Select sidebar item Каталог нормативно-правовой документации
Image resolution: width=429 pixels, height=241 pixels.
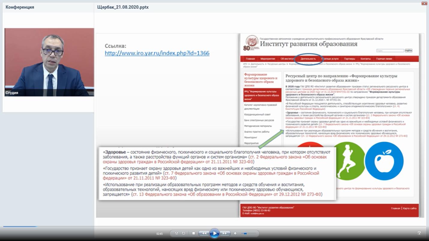coord(261,107)
